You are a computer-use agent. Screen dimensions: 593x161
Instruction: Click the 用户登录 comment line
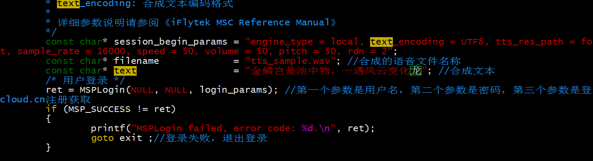[x=85, y=80]
